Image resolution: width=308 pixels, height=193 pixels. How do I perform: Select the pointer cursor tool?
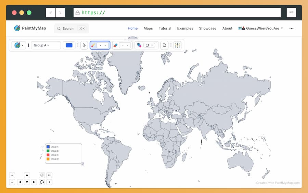84,45
